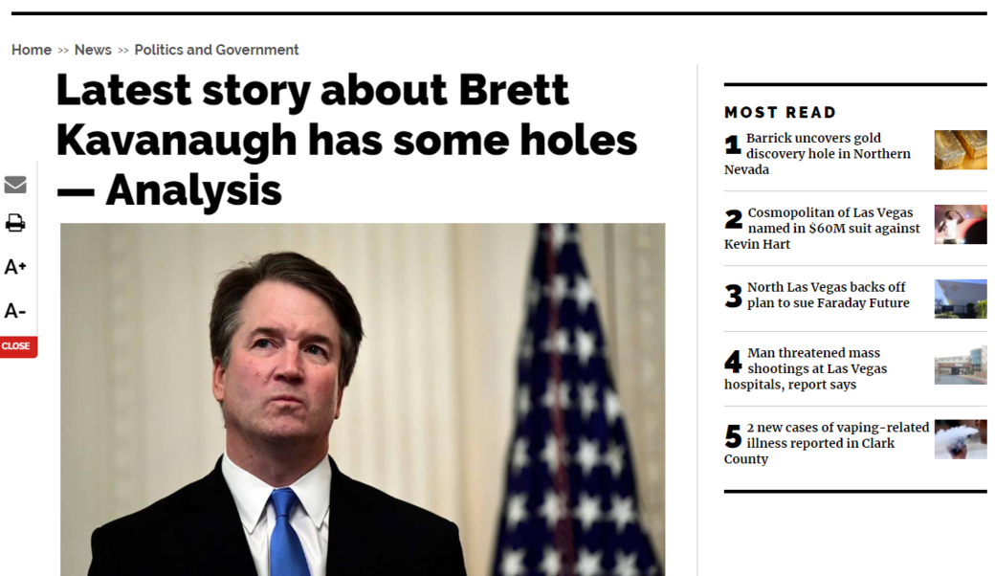995x576 pixels.
Task: Click the Faraday Future building thumbnail
Action: (x=960, y=299)
